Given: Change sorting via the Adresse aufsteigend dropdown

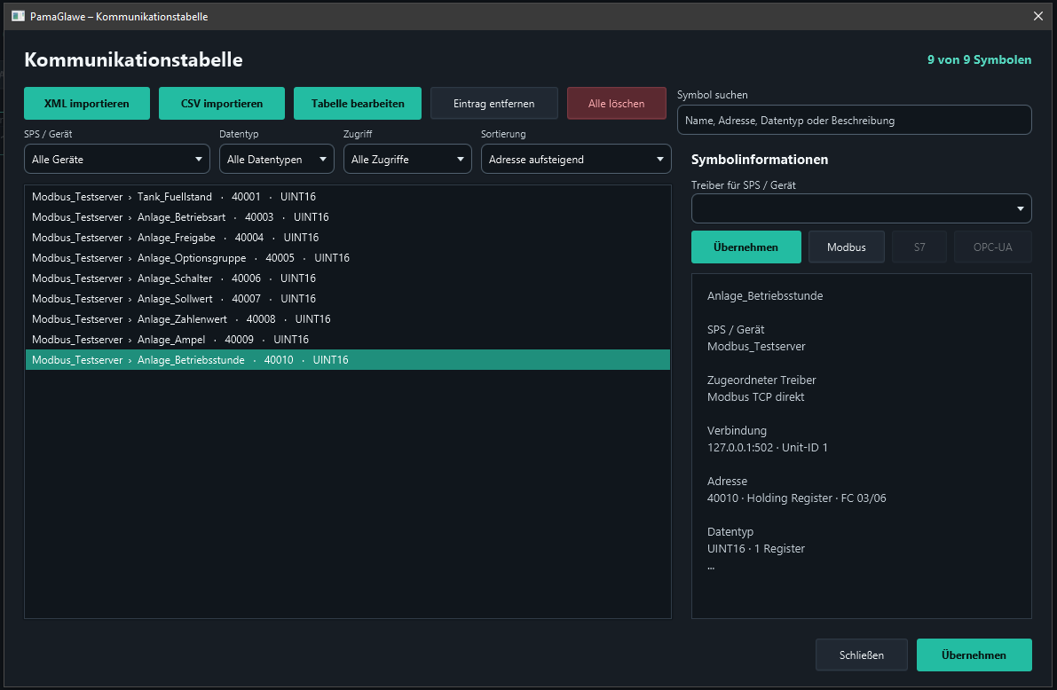Looking at the screenshot, I should point(576,159).
